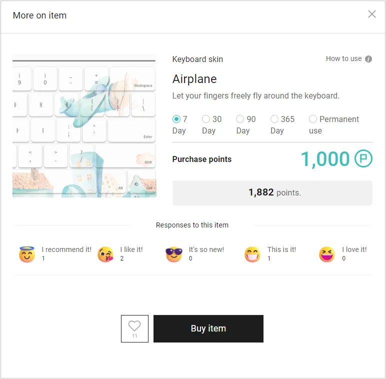Select the Permanent use radio option
The image size is (386, 379).
tap(313, 119)
